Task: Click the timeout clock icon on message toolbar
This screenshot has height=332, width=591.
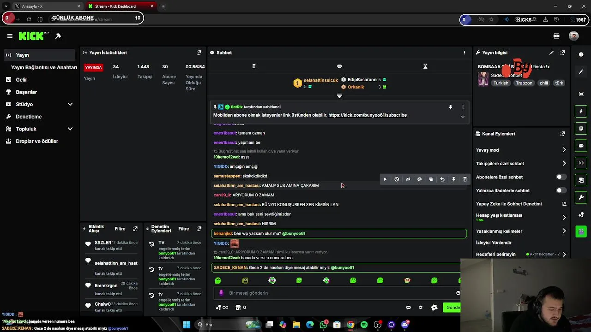Action: [397, 179]
